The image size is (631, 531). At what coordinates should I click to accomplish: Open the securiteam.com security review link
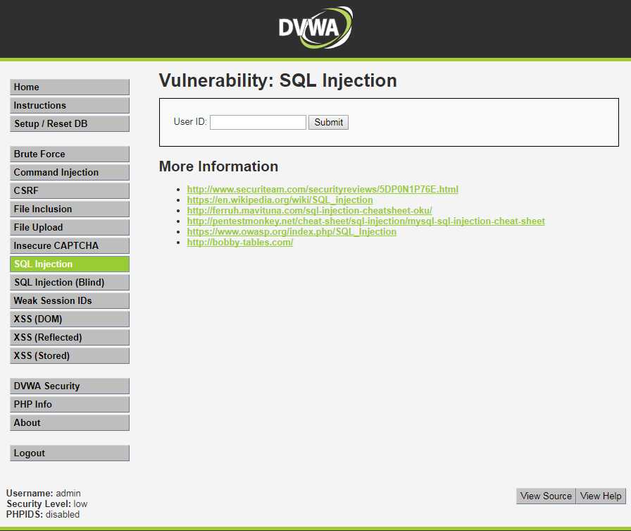323,190
